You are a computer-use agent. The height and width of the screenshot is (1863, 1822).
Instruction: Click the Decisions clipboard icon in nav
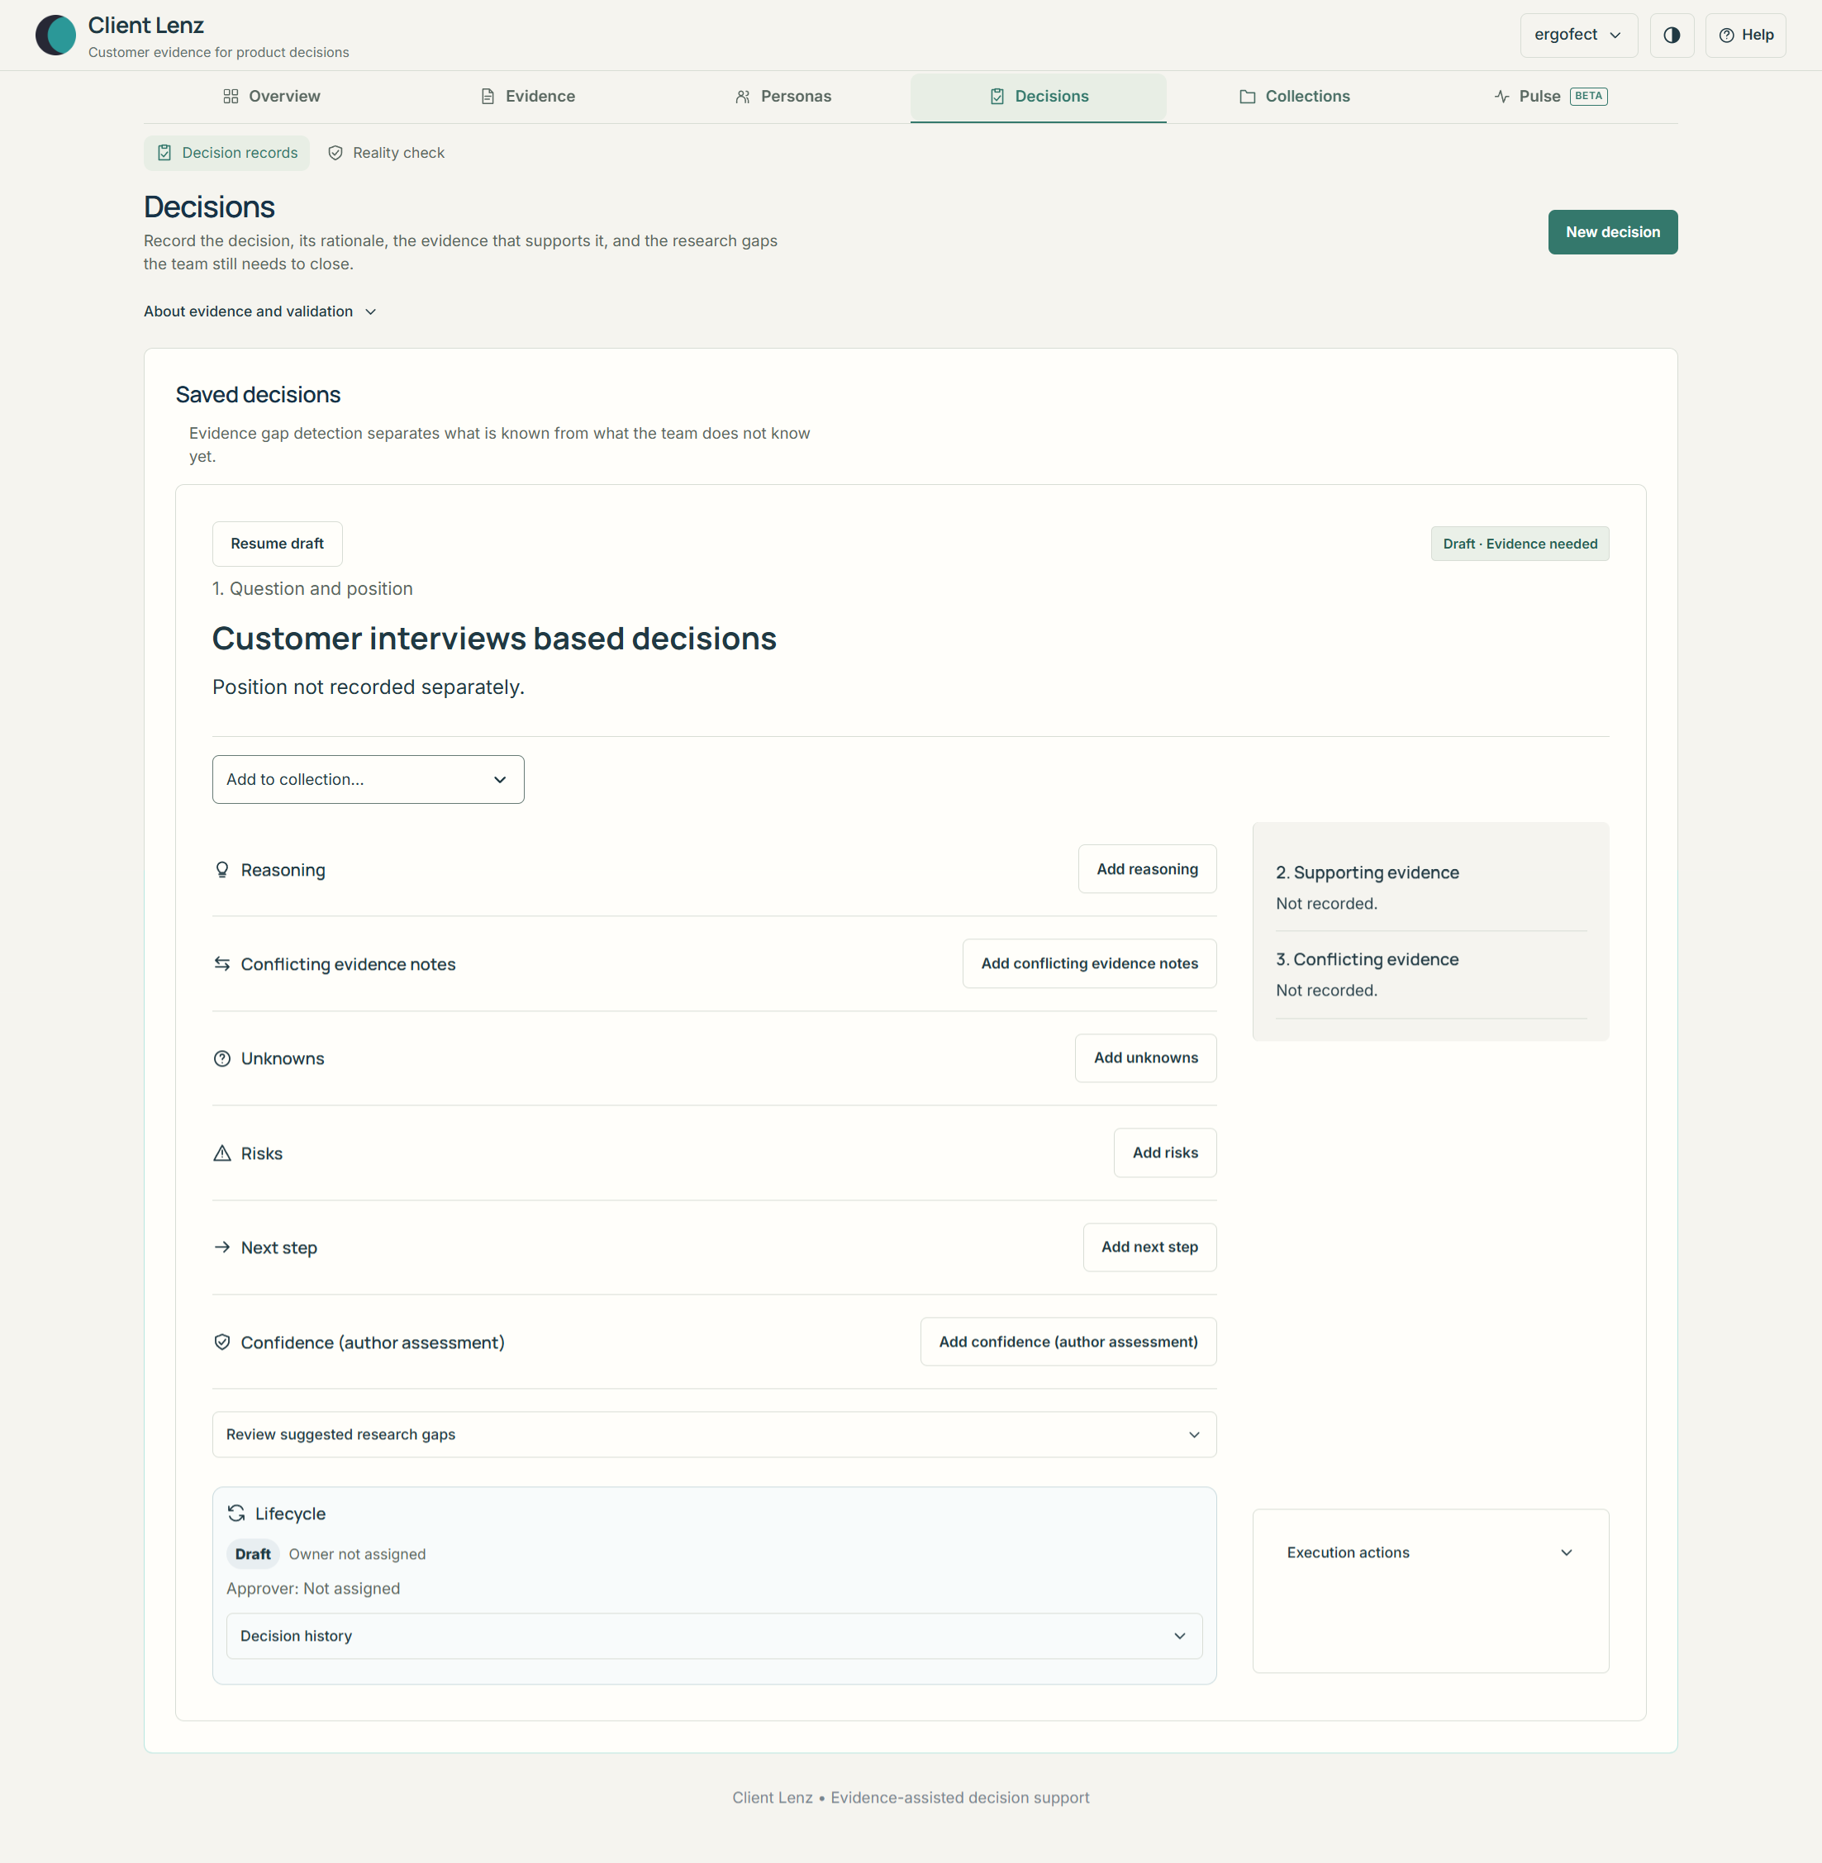[997, 97]
